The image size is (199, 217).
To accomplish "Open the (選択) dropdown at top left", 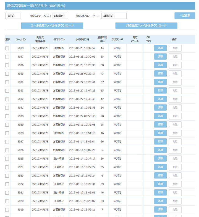I will [13, 16].
